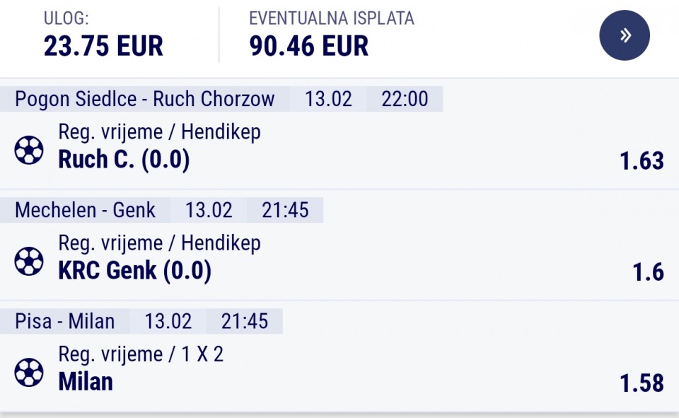This screenshot has height=418, width=679.
Task: Click the ULOG stake label
Action: [x=66, y=18]
